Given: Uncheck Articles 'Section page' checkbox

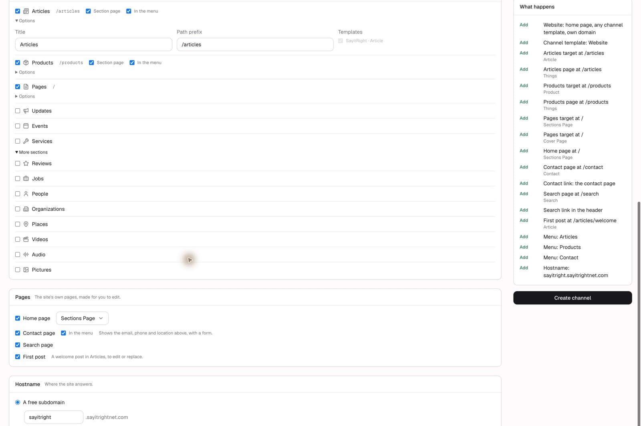Looking at the screenshot, I should click(x=88, y=11).
